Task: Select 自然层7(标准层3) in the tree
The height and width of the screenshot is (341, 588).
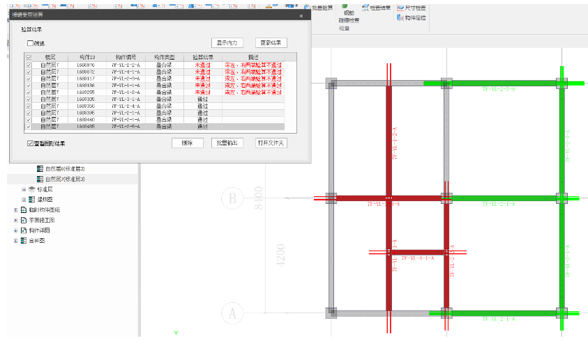Action: pyautogui.click(x=64, y=179)
